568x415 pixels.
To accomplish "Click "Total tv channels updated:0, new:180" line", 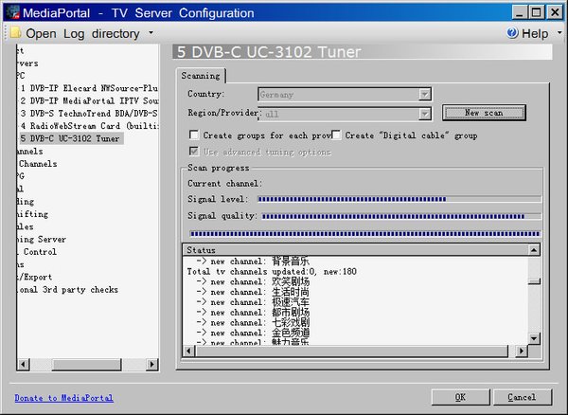I will point(272,272).
